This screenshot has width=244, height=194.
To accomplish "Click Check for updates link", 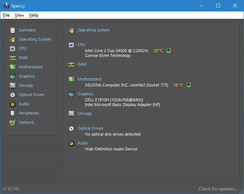I will click(218, 189).
